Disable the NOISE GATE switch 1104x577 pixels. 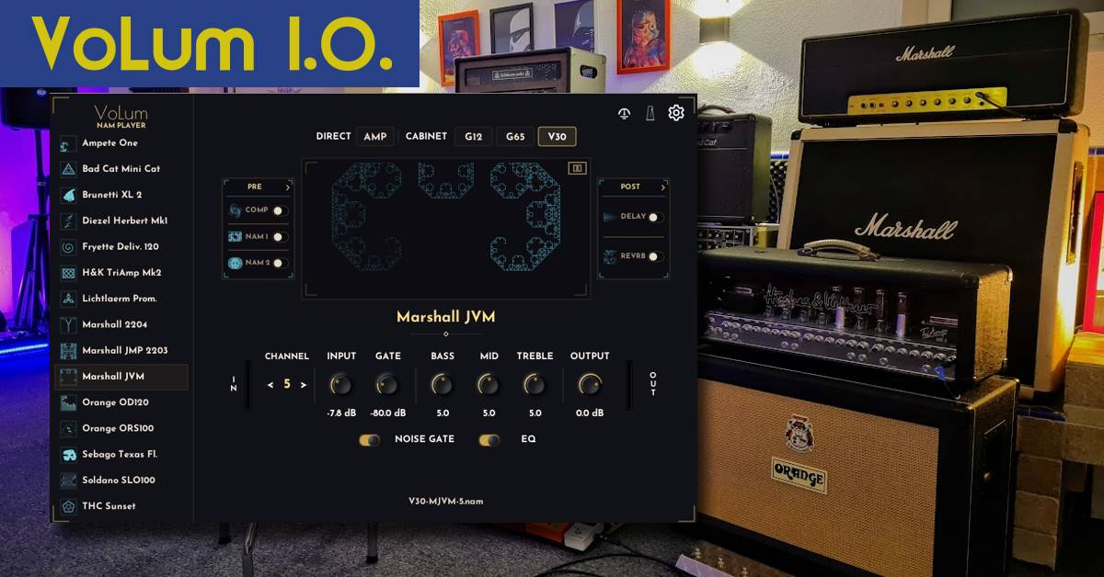click(x=370, y=440)
